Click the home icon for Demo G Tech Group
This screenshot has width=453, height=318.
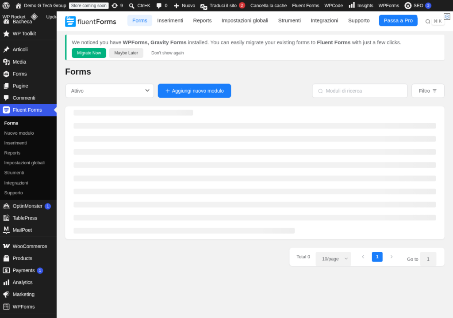pyautogui.click(x=19, y=5)
